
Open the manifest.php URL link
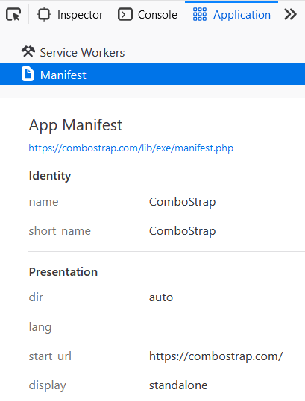(x=131, y=148)
